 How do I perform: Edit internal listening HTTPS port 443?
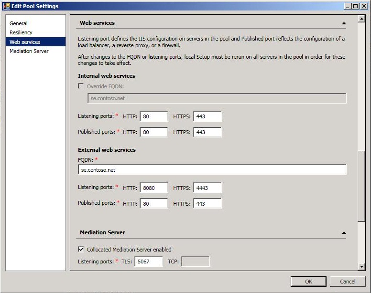[207, 116]
